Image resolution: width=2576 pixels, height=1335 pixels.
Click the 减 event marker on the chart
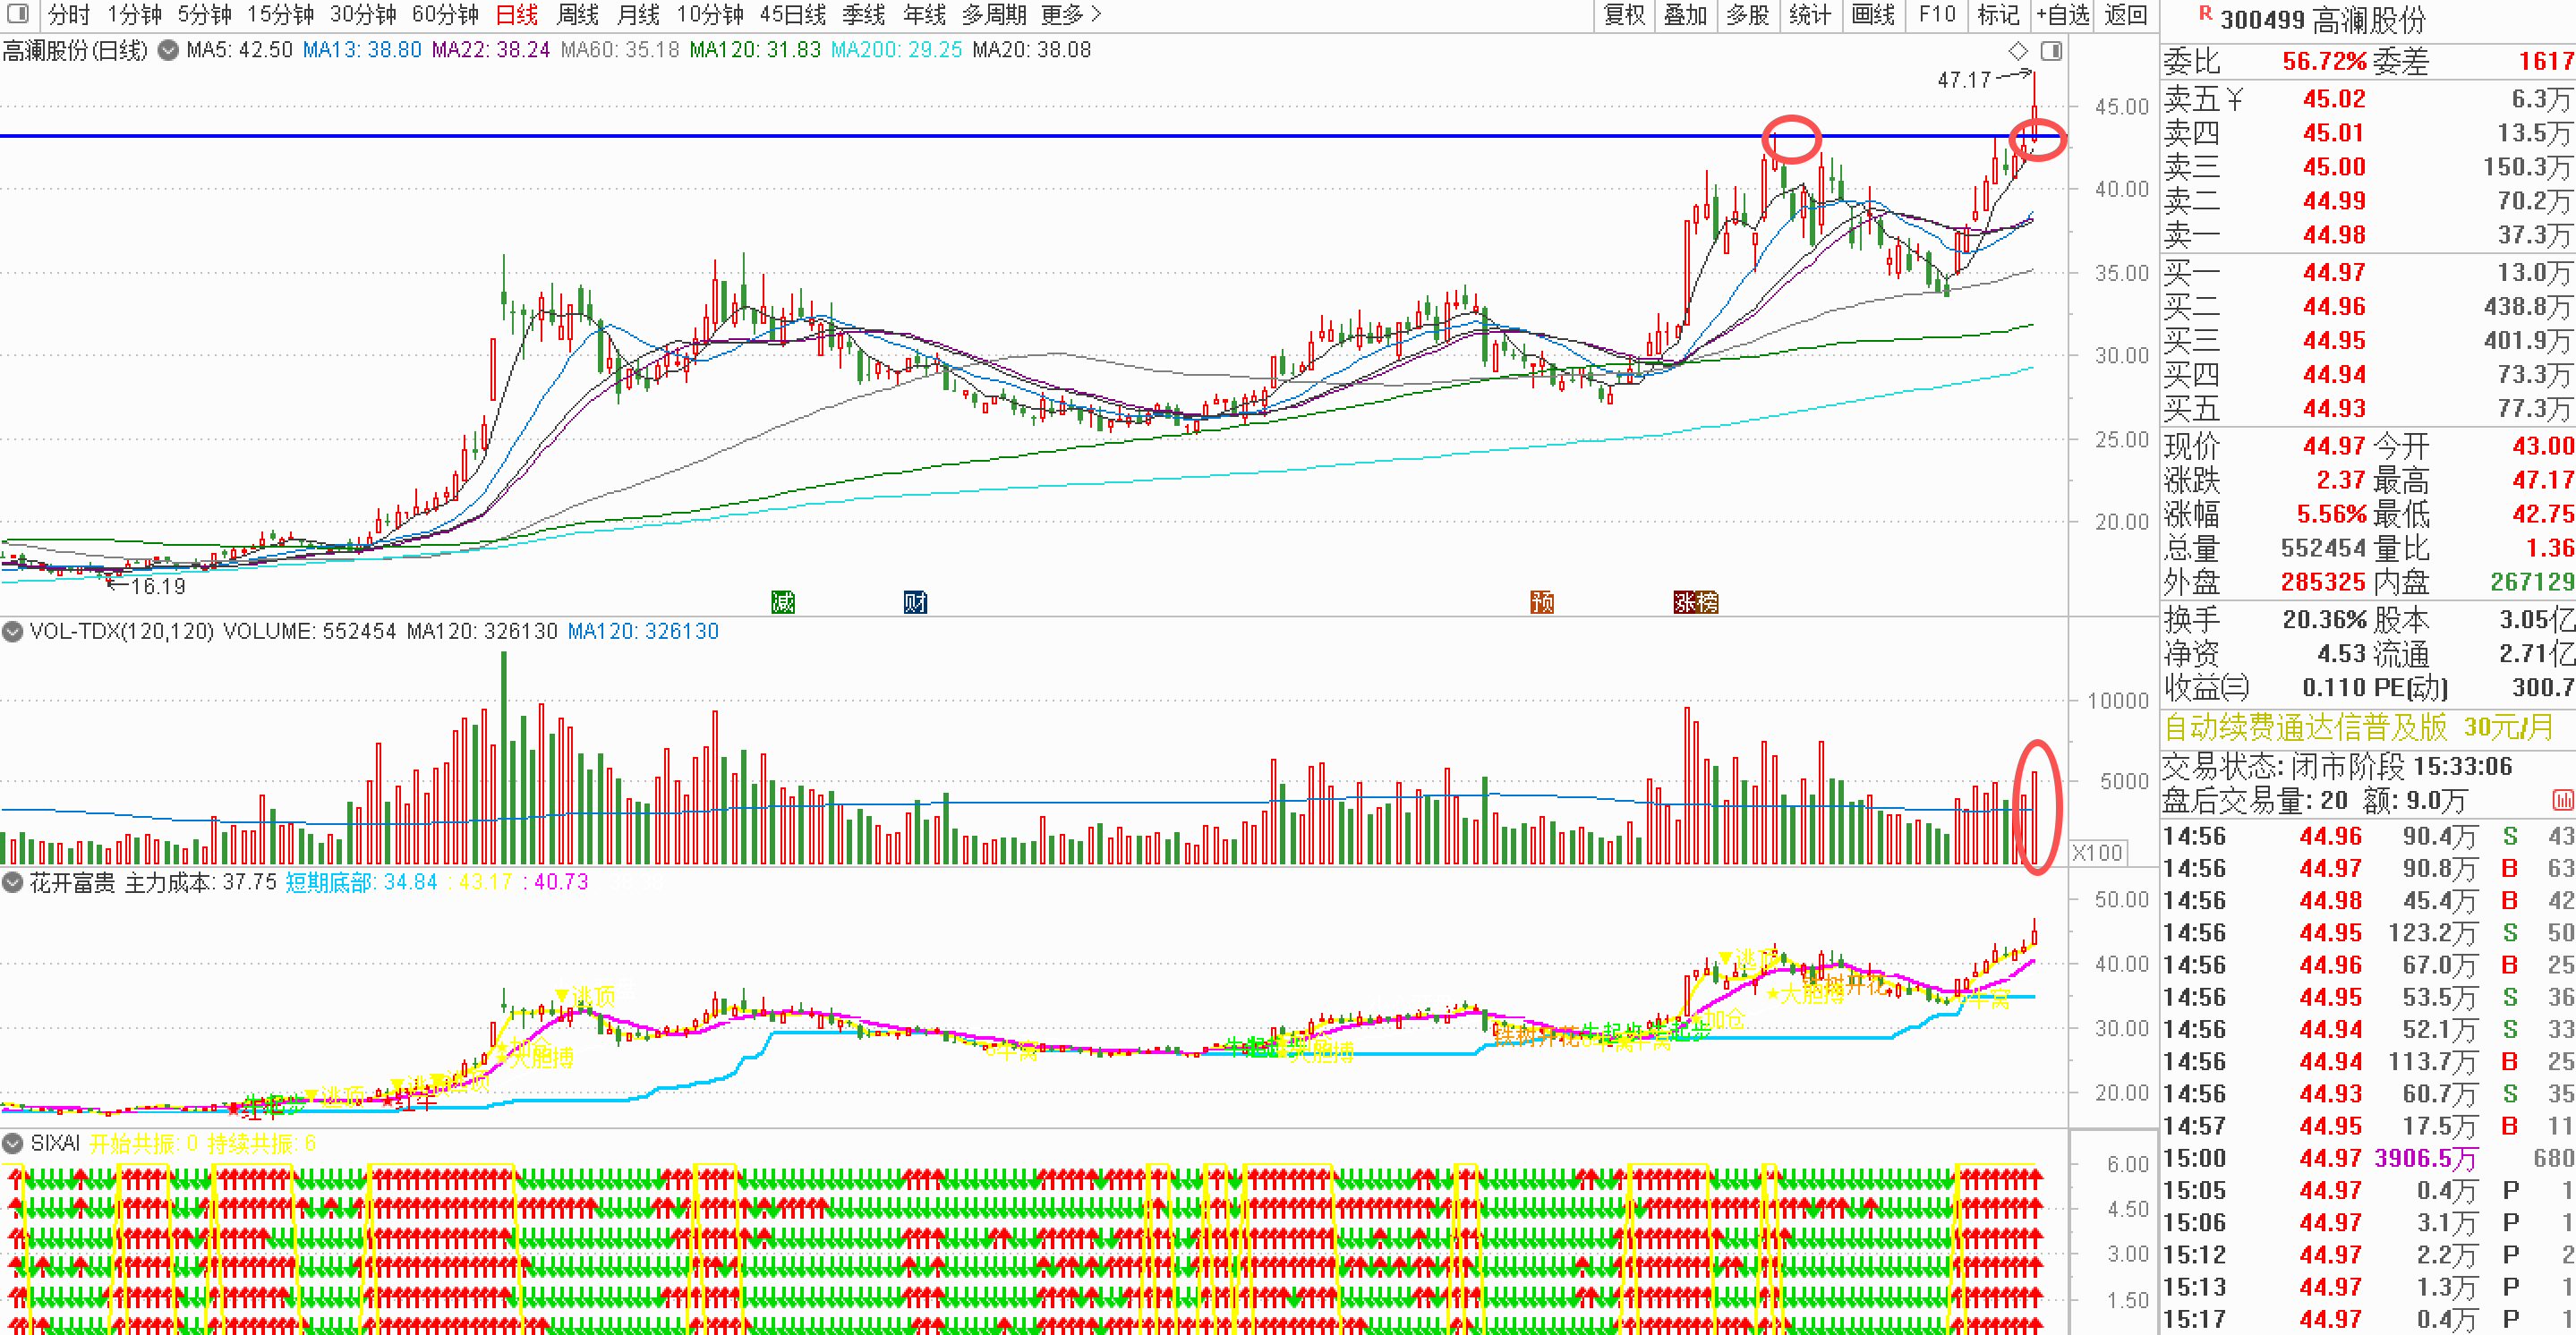point(783,602)
